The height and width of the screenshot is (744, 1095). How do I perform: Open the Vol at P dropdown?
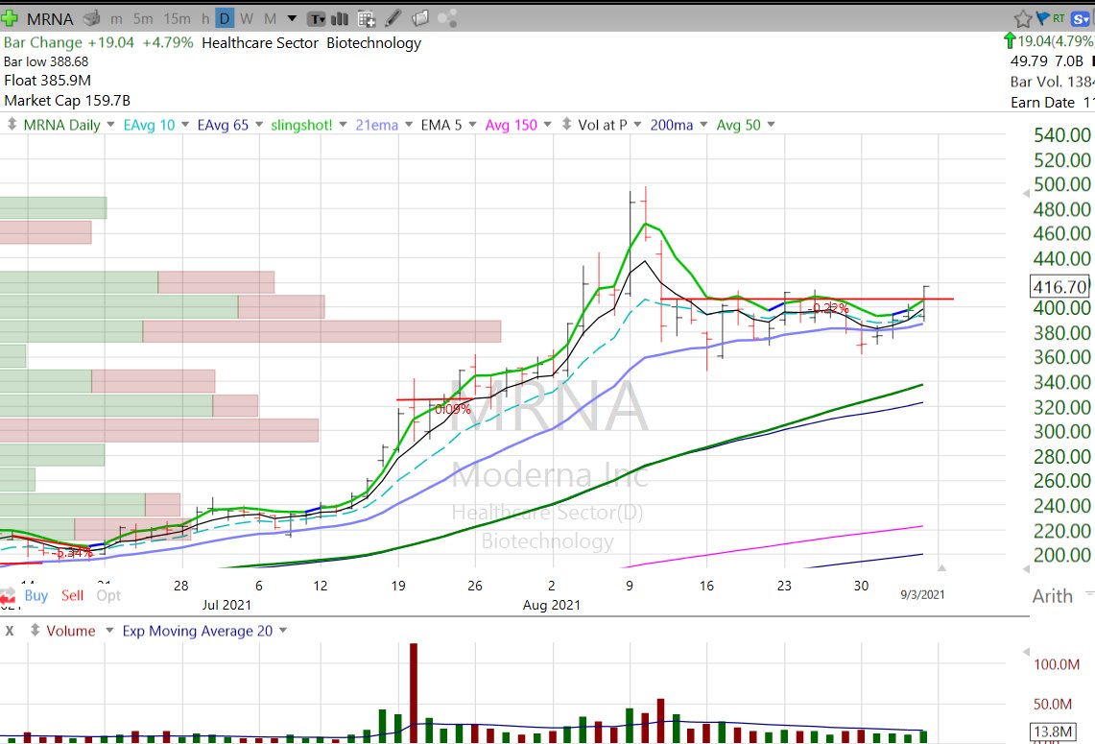637,125
